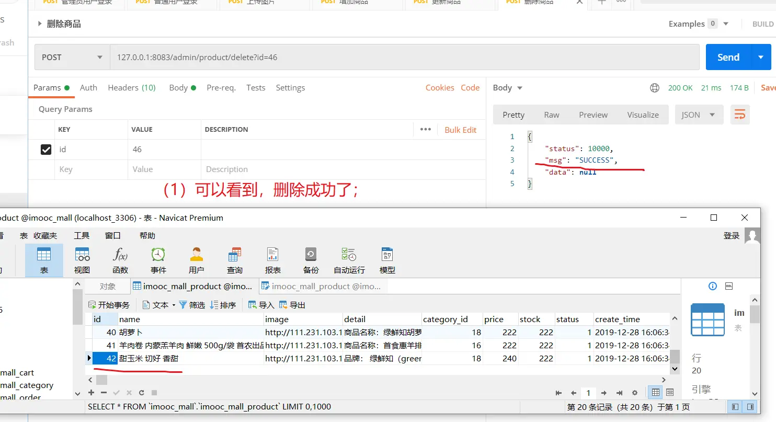The image size is (776, 422).
Task: Open the 工具 menu in Navicat
Action: 82,236
